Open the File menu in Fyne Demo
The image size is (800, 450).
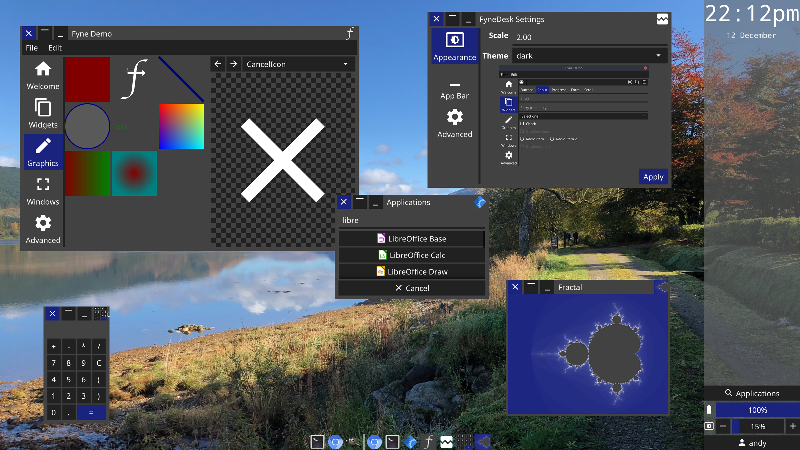click(x=32, y=48)
